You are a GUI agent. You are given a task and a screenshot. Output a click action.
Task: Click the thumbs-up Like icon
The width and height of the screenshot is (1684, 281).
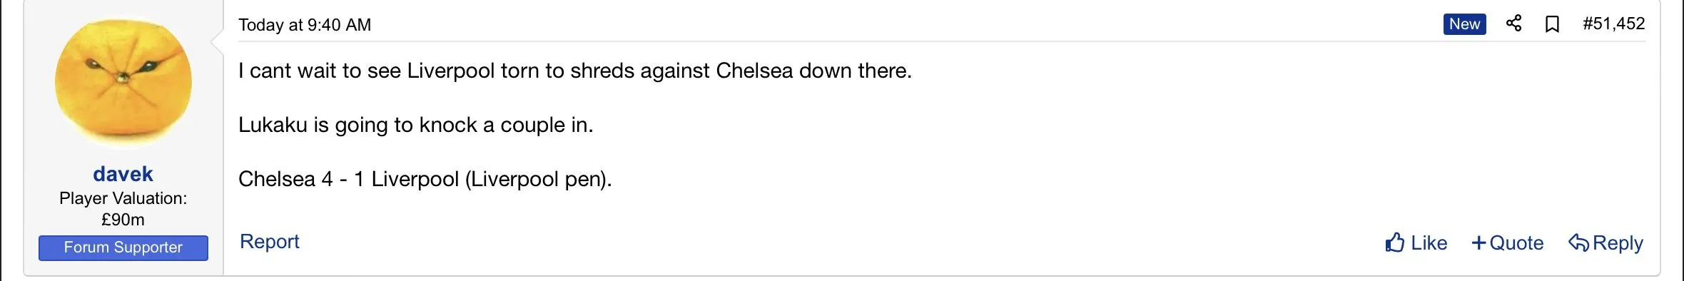(1395, 243)
